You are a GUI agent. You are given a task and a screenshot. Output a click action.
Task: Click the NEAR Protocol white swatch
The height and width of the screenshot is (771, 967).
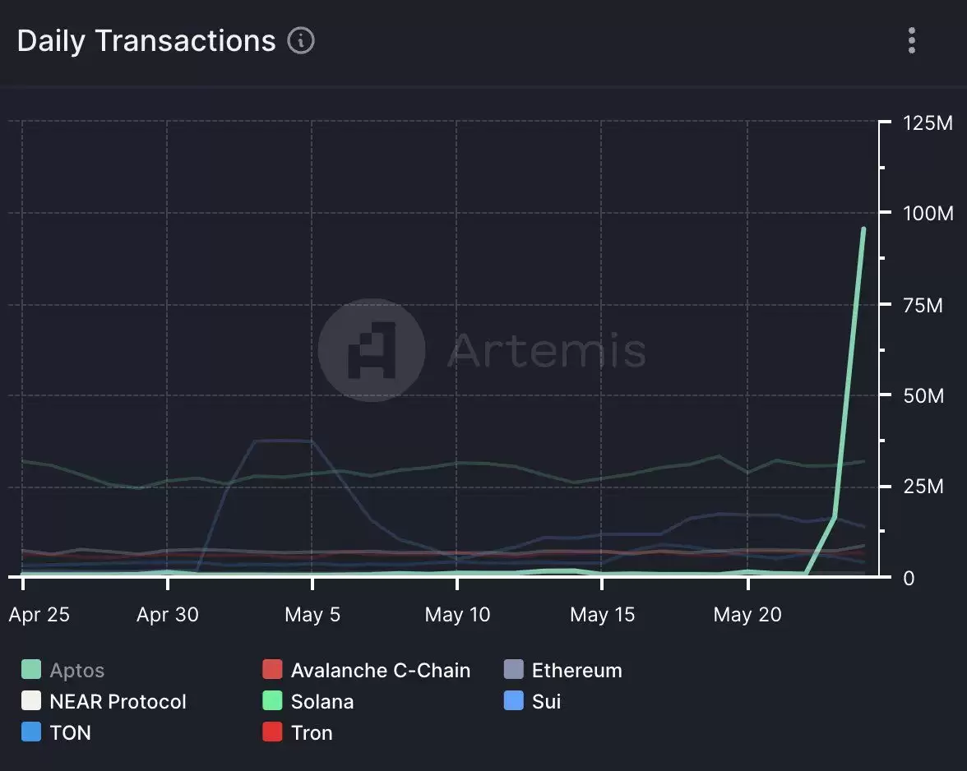point(31,701)
